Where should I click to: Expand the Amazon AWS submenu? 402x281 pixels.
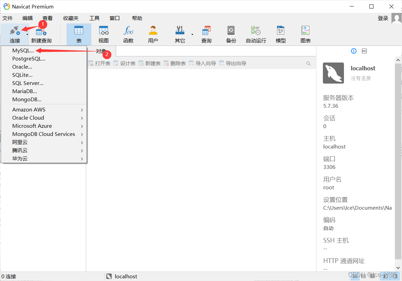[82, 110]
